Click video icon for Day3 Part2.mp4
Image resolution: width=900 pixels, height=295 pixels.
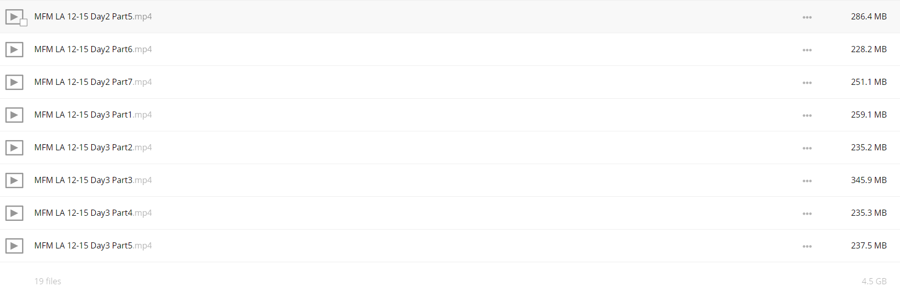[14, 148]
